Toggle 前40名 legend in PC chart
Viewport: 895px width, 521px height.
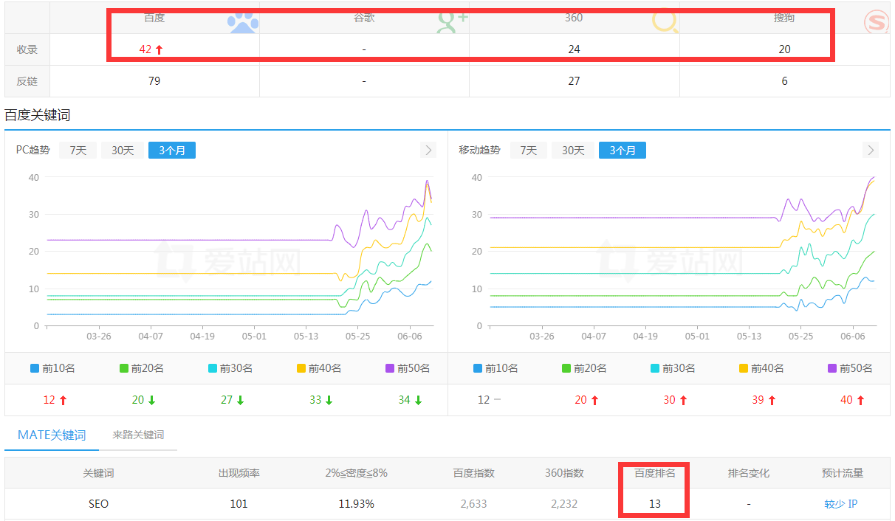[x=319, y=368]
